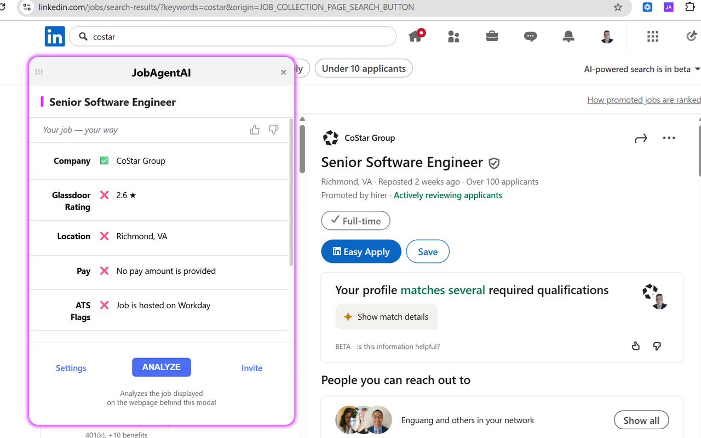This screenshot has width=701, height=438.
Task: Click 'No pay amount is provided' text
Action: [166, 270]
